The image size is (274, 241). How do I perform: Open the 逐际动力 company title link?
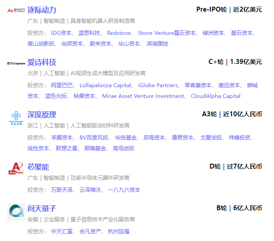(42, 10)
